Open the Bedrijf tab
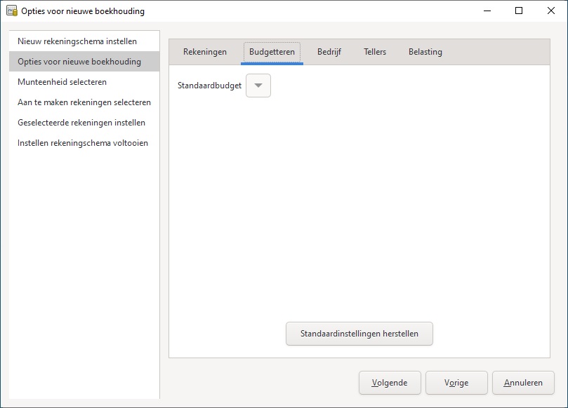Viewport: 568px width, 408px height. 329,52
